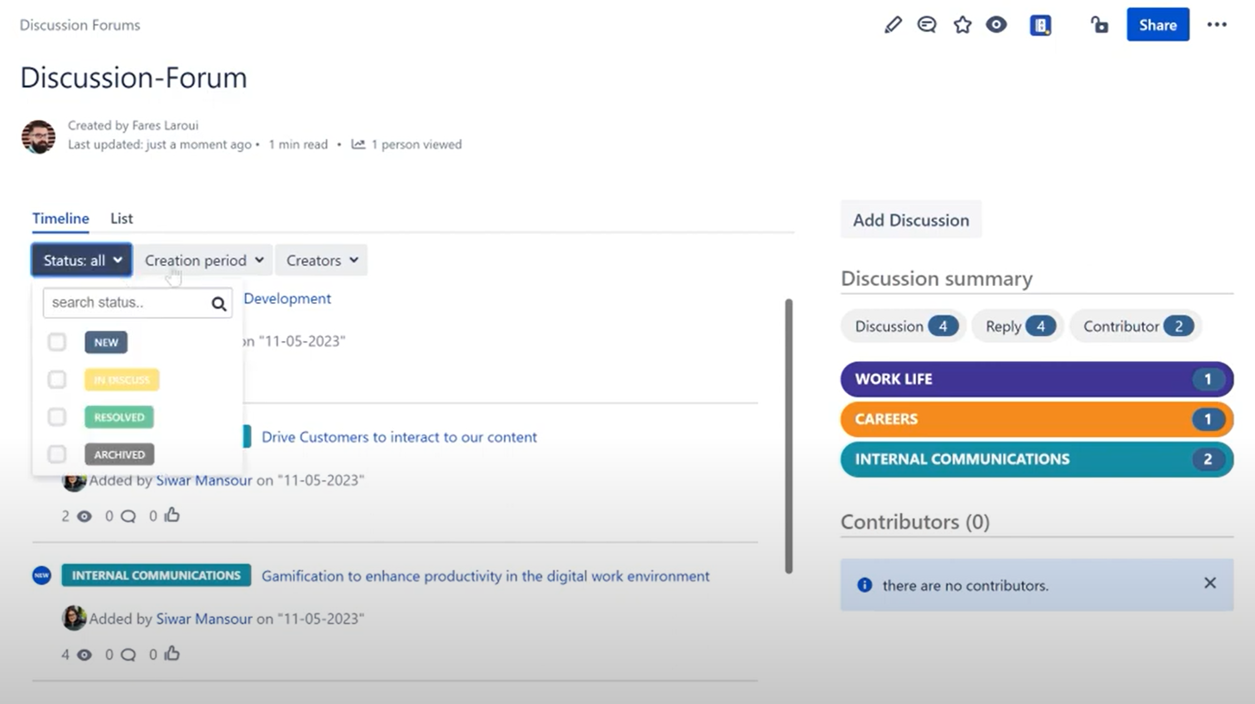Click the edit pencil icon
Screen dimensions: 1255x704
point(893,24)
